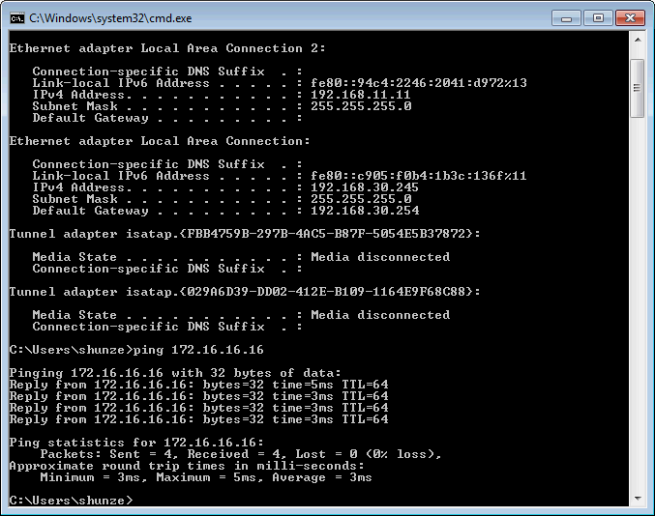Click the scrollbar down arrow
Screen dimensions: 655x516
click(638, 498)
